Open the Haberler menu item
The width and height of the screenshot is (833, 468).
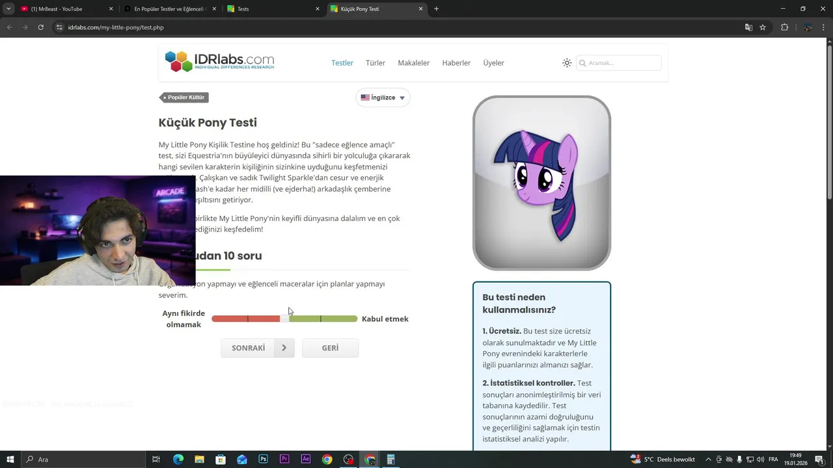pos(456,63)
